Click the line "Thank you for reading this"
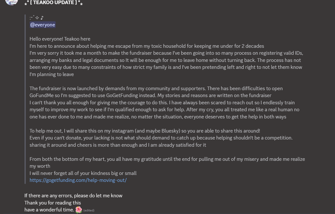This screenshot has height=214, width=335. (x=52, y=203)
